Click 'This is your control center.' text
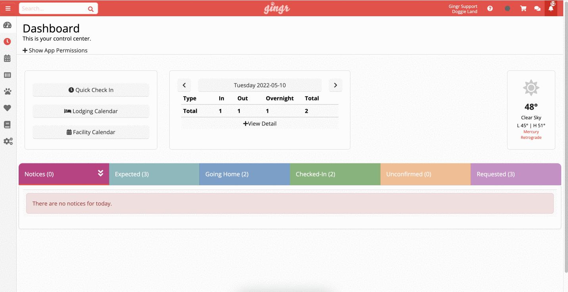 [57, 38]
